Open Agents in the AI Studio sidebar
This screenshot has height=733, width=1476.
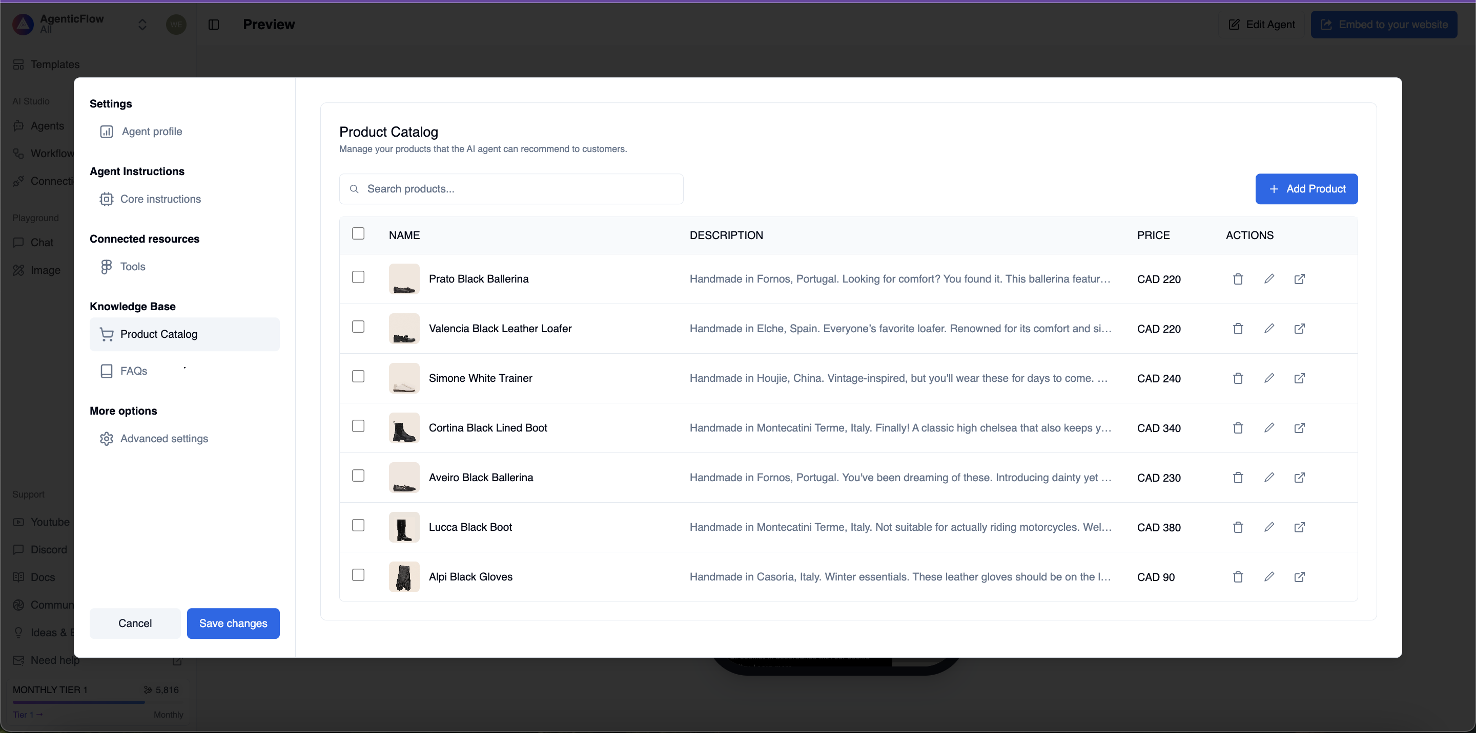[x=38, y=126]
